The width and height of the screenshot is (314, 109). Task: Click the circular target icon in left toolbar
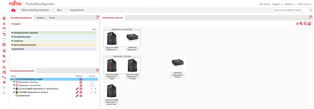click(x=4, y=82)
